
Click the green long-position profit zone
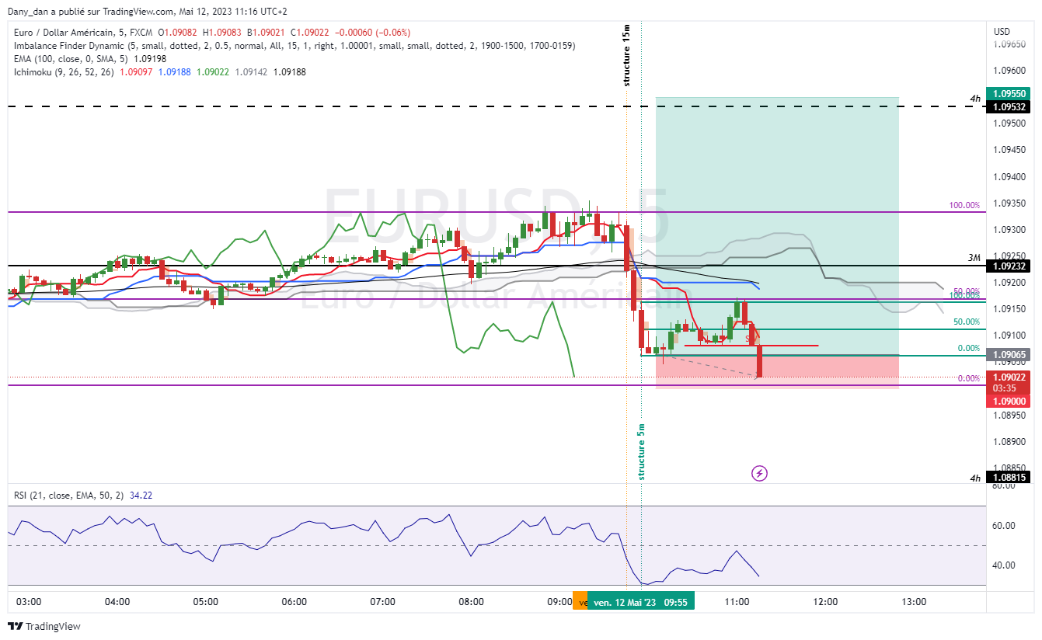777,226
